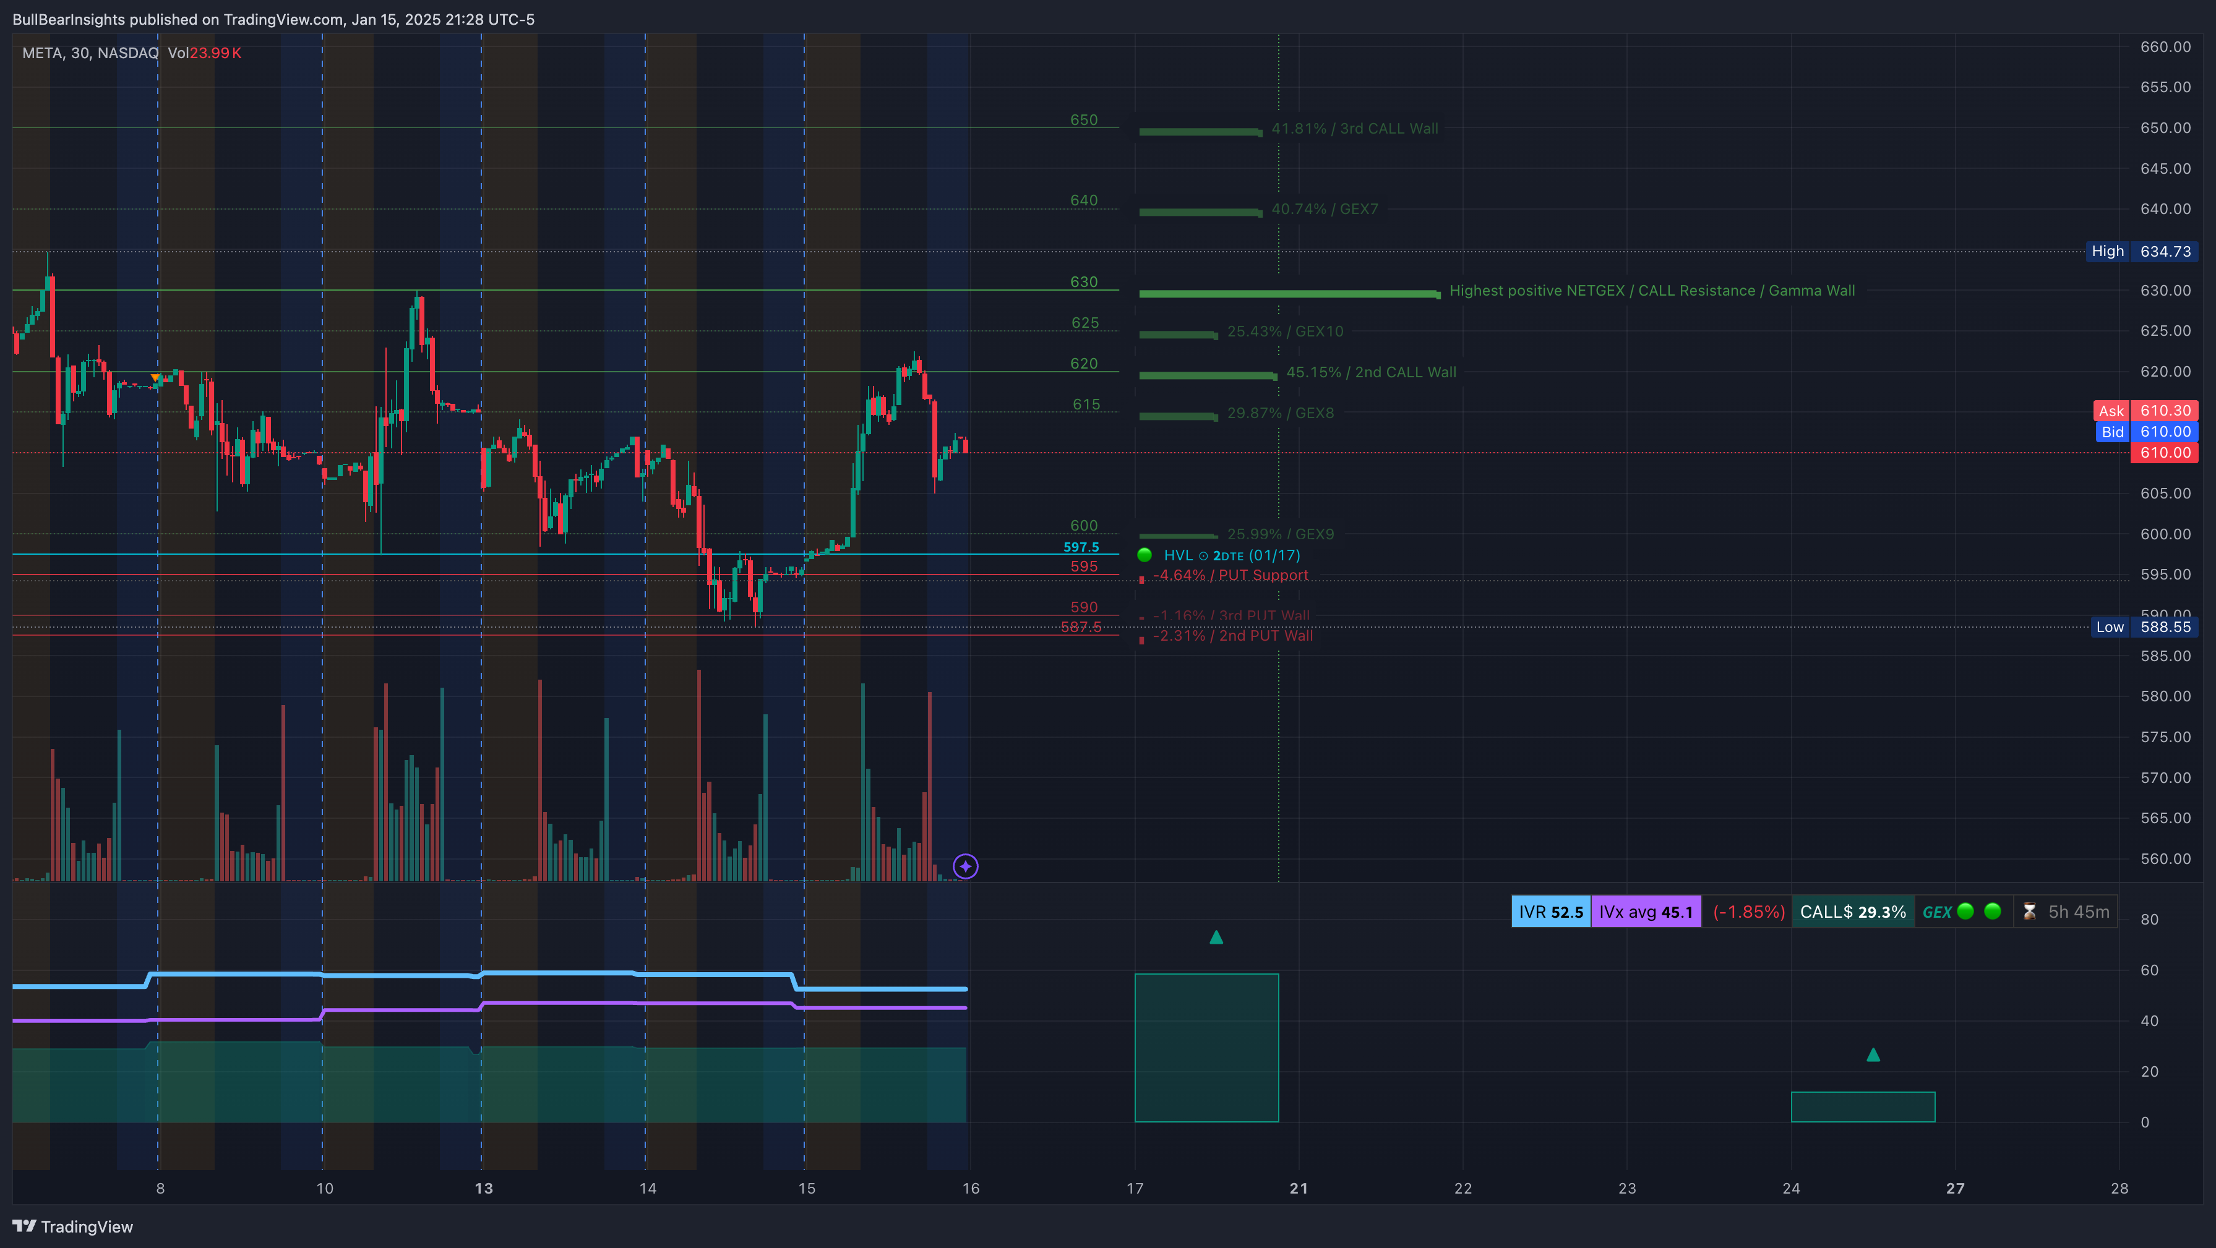Click the 27 date label on time axis
The height and width of the screenshot is (1248, 2216).
click(x=1954, y=1189)
